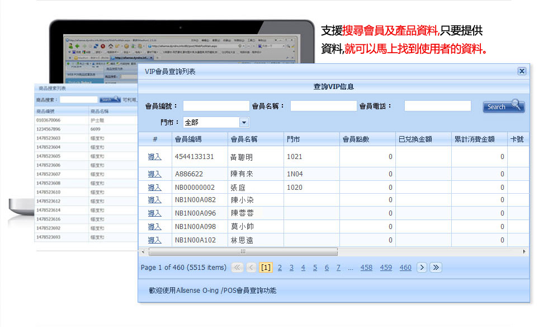The width and height of the screenshot is (548, 327).
Task: Go to first page arrow icon
Action: coord(237,268)
